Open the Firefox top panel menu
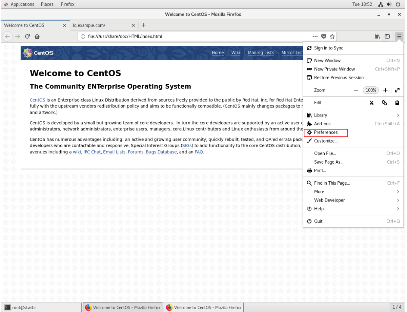 (x=68, y=4)
